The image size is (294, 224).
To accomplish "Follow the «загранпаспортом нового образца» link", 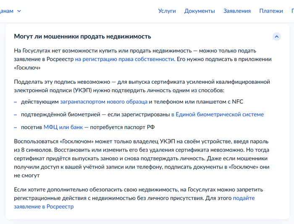I will [x=104, y=102].
